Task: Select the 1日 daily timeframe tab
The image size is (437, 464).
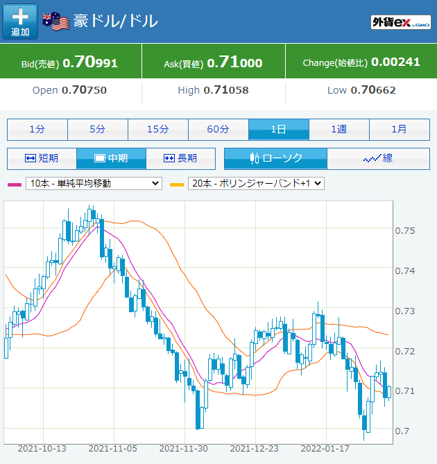Action: (x=279, y=129)
